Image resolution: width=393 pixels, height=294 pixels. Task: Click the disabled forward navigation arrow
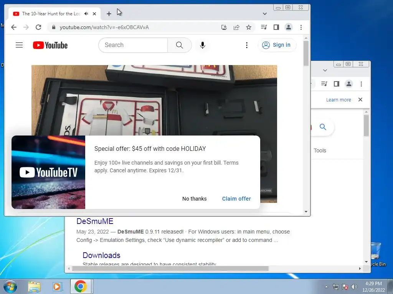point(26,27)
